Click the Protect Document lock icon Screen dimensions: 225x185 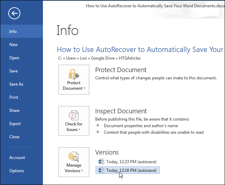coord(74,74)
